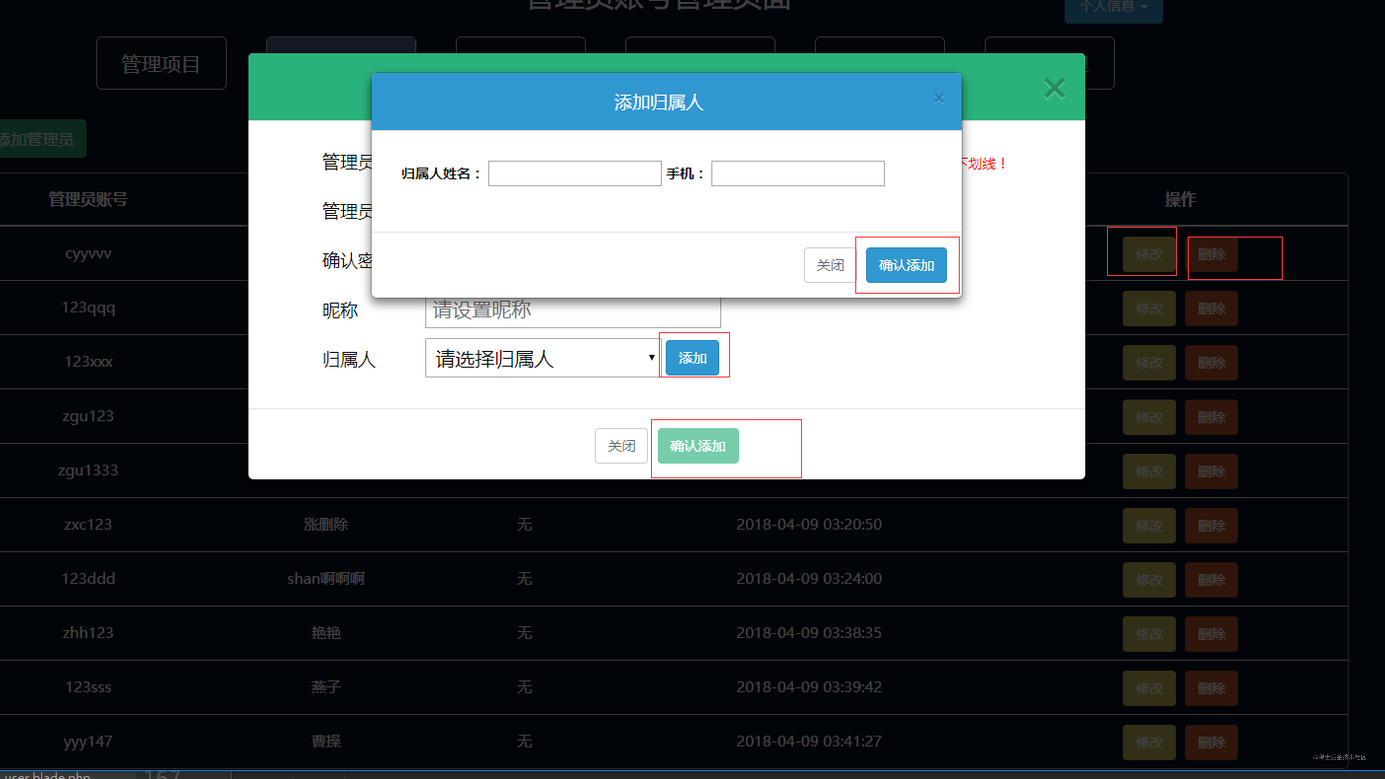Screen dimensions: 1385x779
Task: Select the 123xxx account cell
Action: (88, 361)
